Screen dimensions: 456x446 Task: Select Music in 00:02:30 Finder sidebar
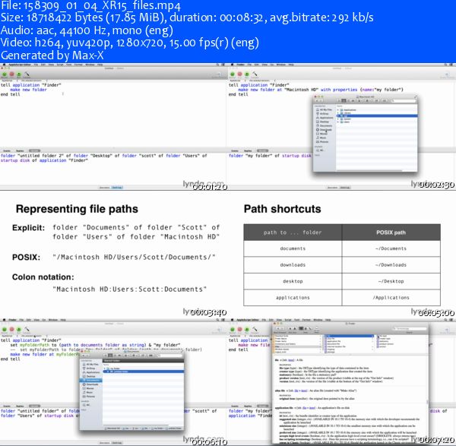321,138
